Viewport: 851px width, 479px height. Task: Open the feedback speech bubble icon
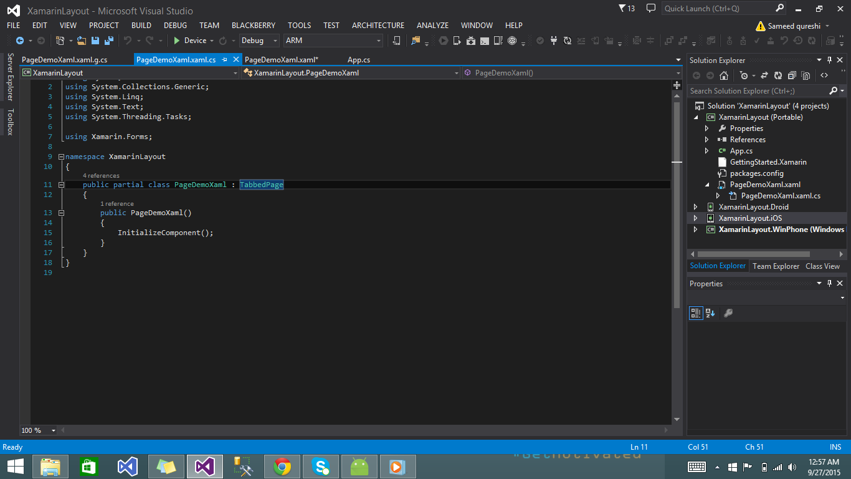click(x=650, y=9)
